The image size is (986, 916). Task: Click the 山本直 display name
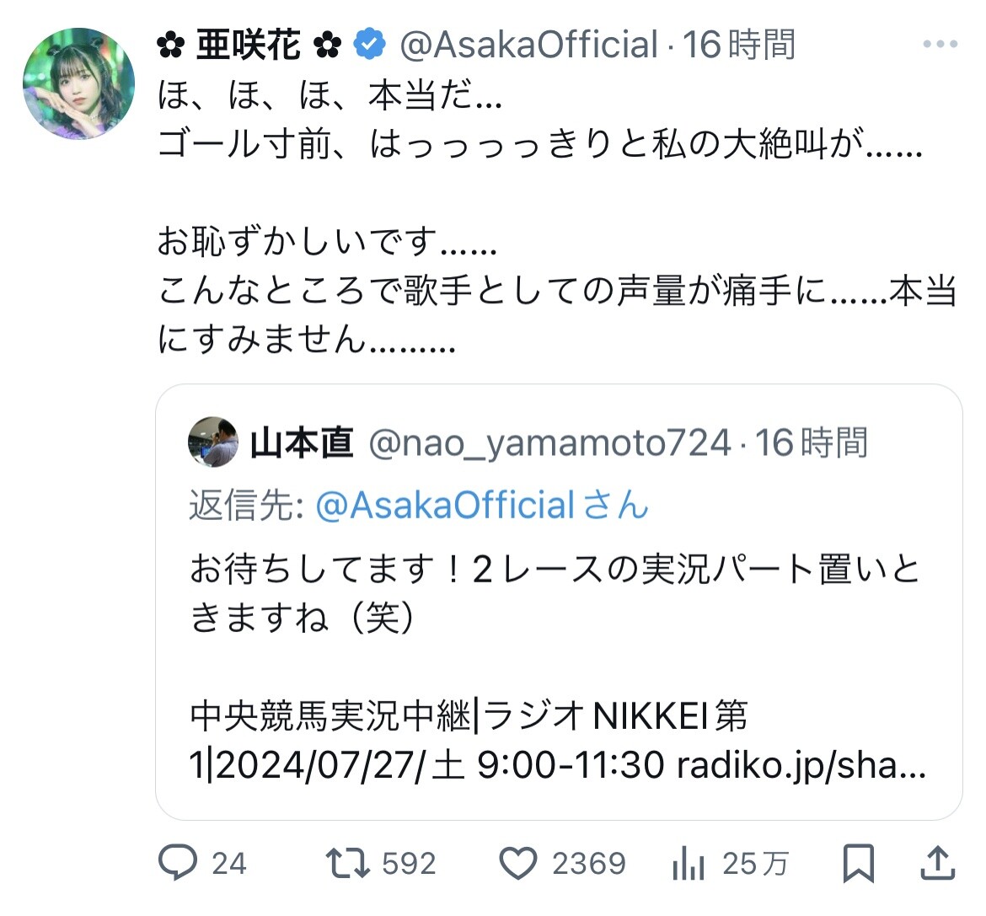click(x=301, y=442)
